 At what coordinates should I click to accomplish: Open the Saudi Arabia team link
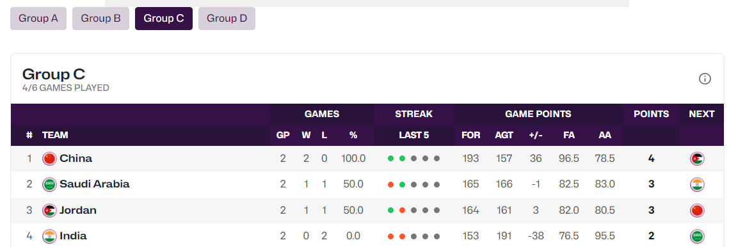(94, 184)
